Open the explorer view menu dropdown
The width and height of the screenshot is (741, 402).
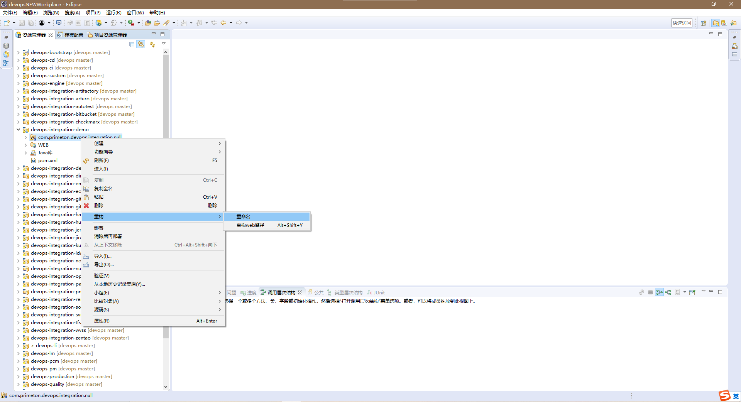tap(164, 44)
